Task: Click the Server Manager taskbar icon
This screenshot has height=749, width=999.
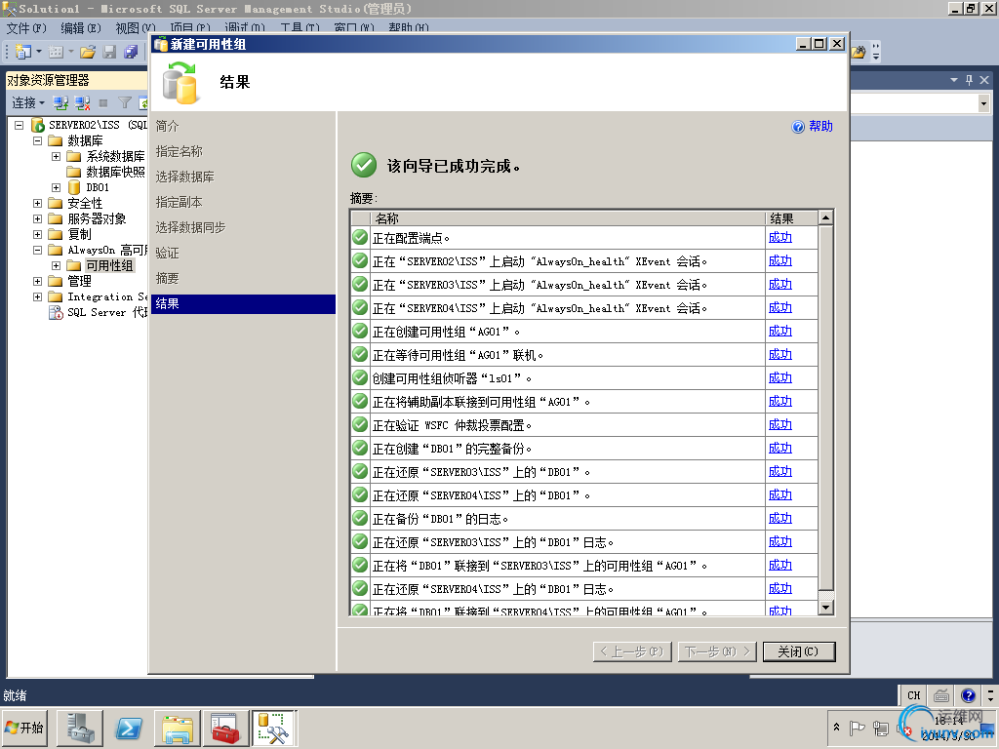Action: click(80, 728)
